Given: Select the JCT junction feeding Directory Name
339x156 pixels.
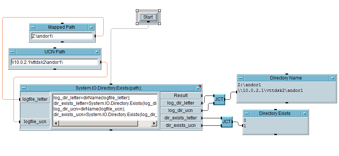Looking at the screenshot, I should (219, 100).
